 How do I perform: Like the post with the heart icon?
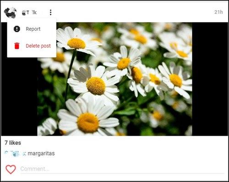11,169
